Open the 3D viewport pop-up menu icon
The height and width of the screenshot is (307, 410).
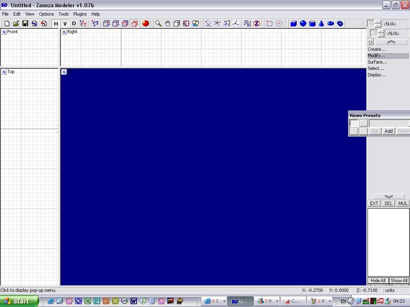[64, 72]
